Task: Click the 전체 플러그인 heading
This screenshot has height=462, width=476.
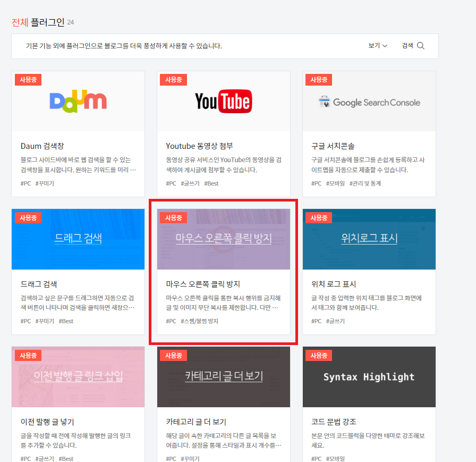Action: tap(38, 22)
